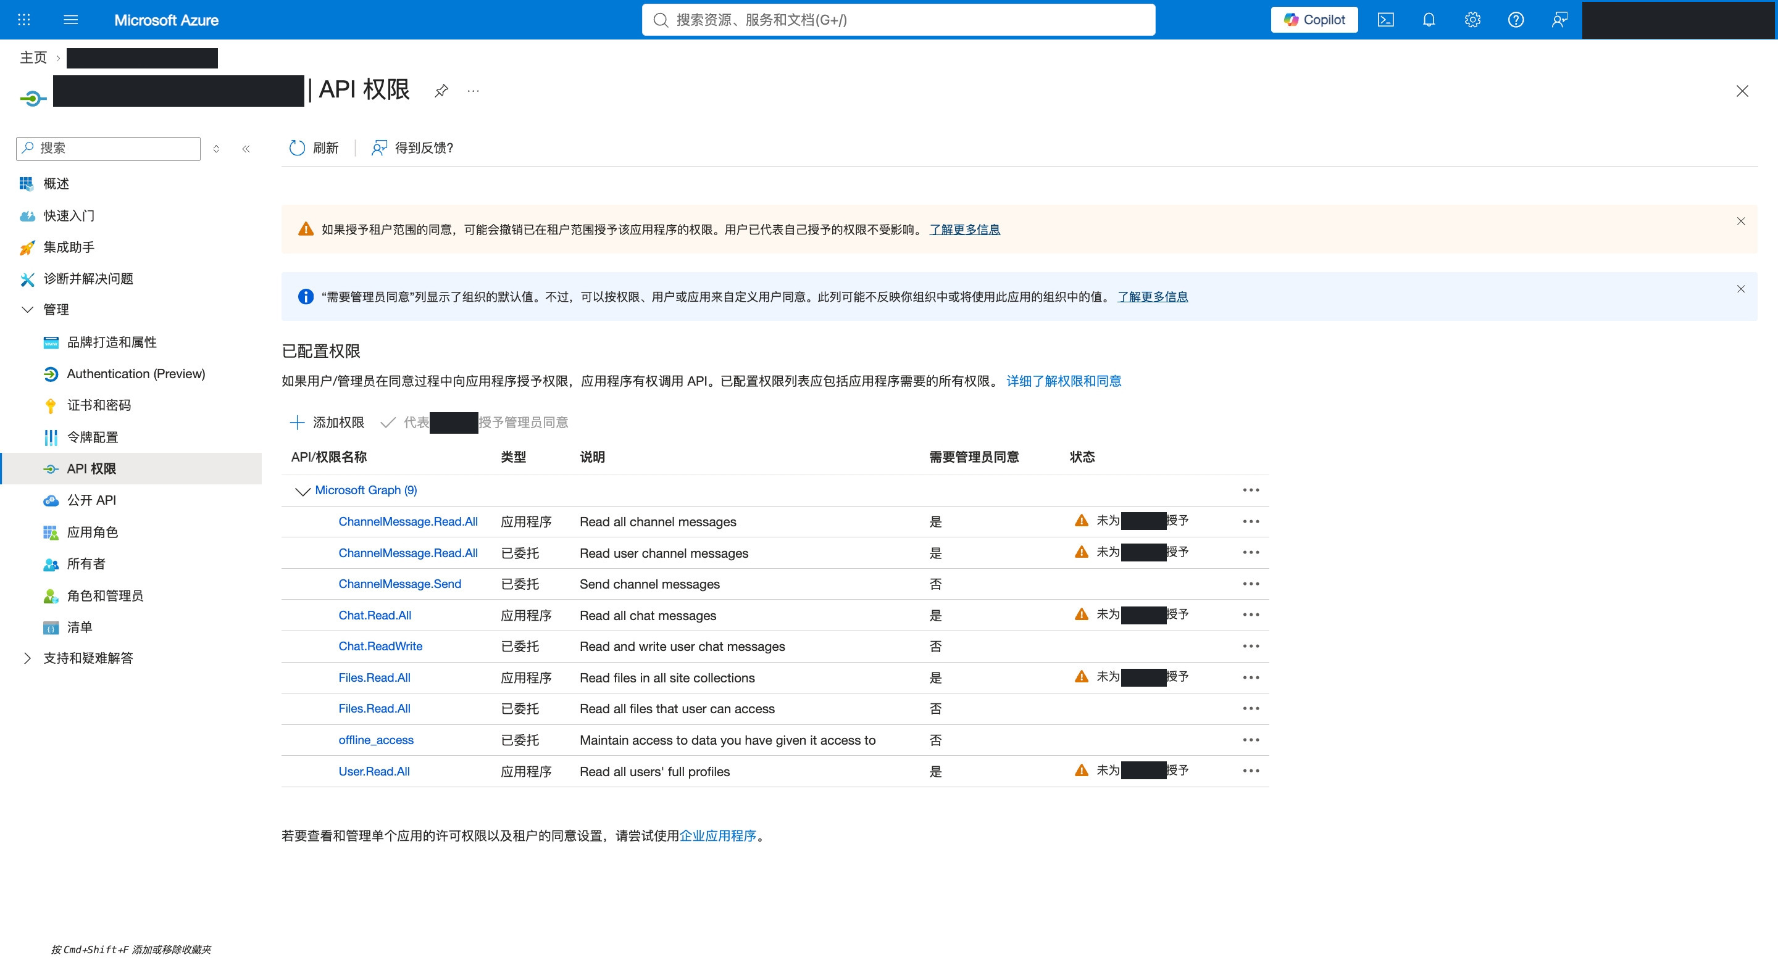Collapse the 管理 section
The width and height of the screenshot is (1778, 960).
(28, 310)
